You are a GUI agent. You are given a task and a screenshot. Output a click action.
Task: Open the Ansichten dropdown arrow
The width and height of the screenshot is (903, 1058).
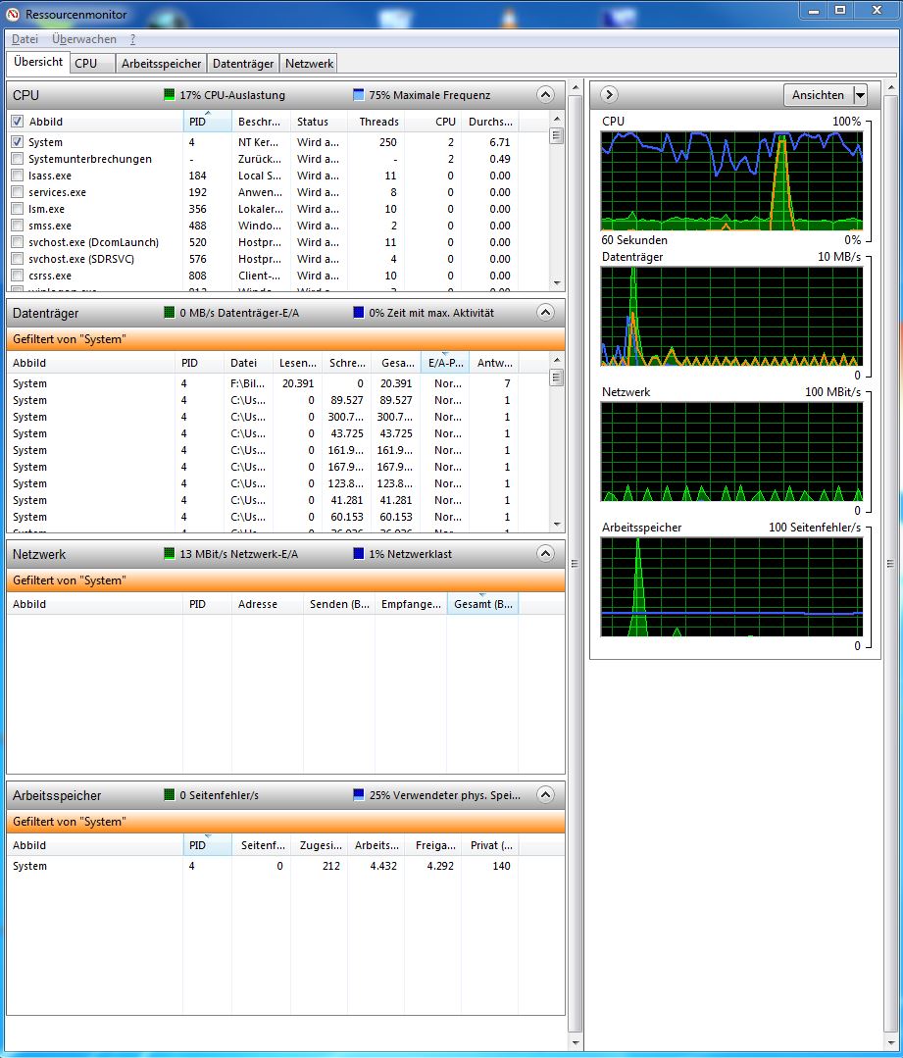860,95
